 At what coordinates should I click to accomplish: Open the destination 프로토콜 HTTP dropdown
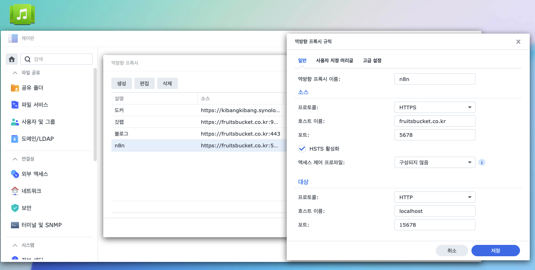[435, 197]
